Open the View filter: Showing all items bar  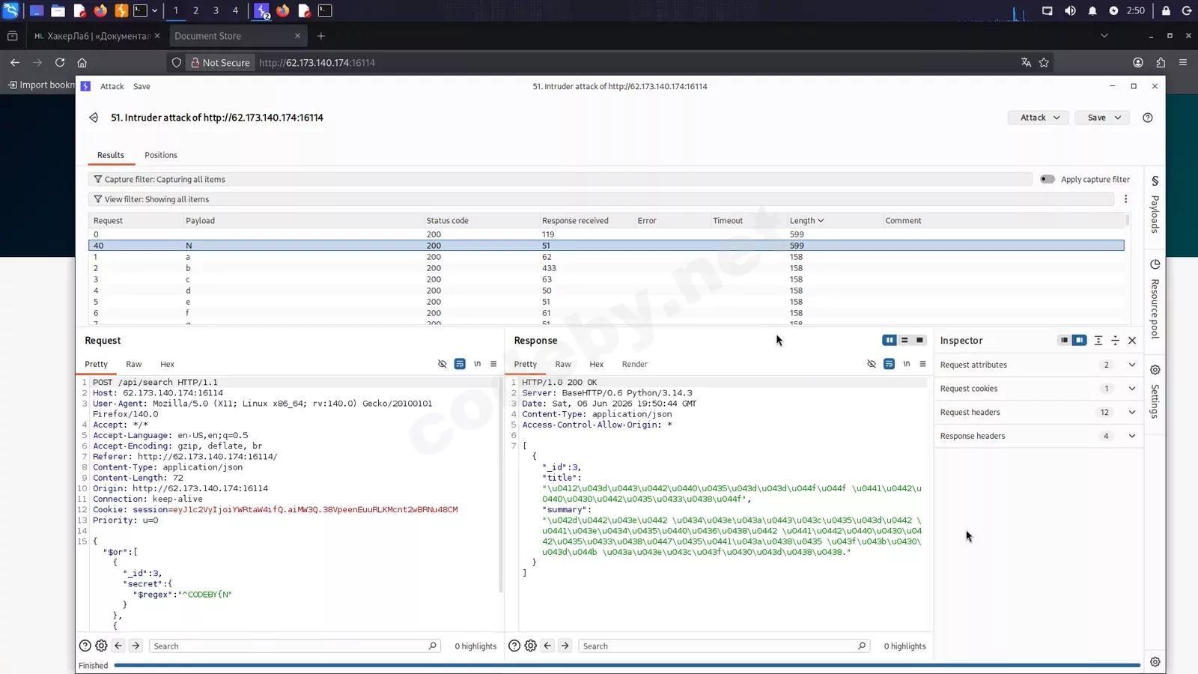click(x=600, y=199)
